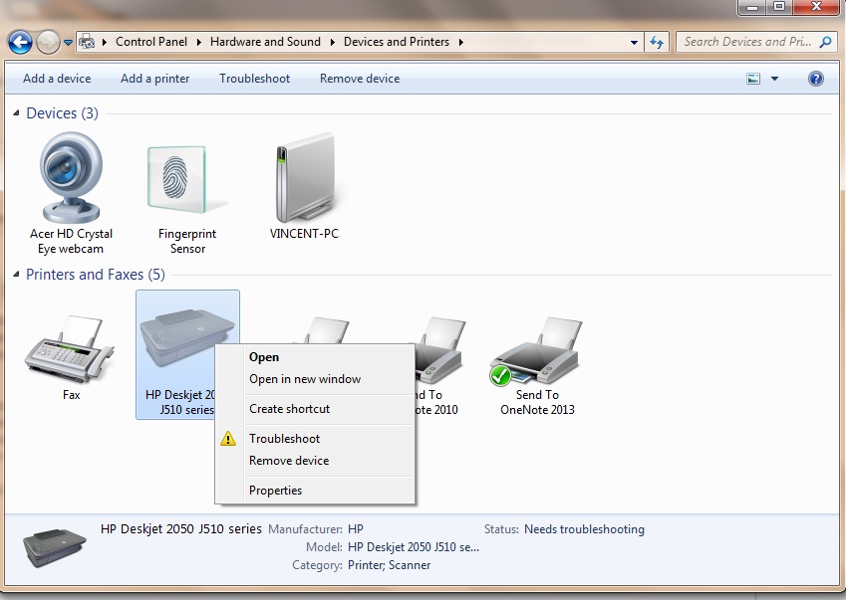This screenshot has height=600, width=846.
Task: Click the green default printer checkmark badge
Action: coord(500,375)
